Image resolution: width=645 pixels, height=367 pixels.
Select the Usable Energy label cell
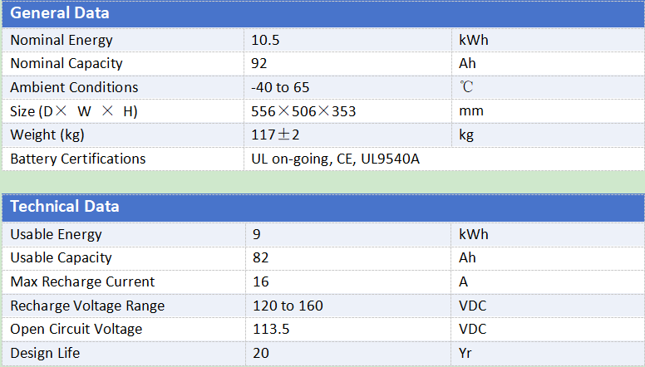coord(124,235)
